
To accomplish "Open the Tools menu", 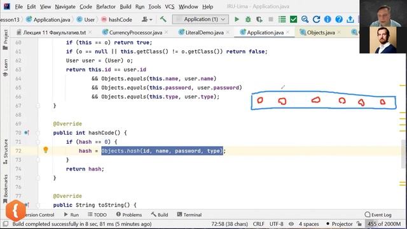I will (155, 6).
